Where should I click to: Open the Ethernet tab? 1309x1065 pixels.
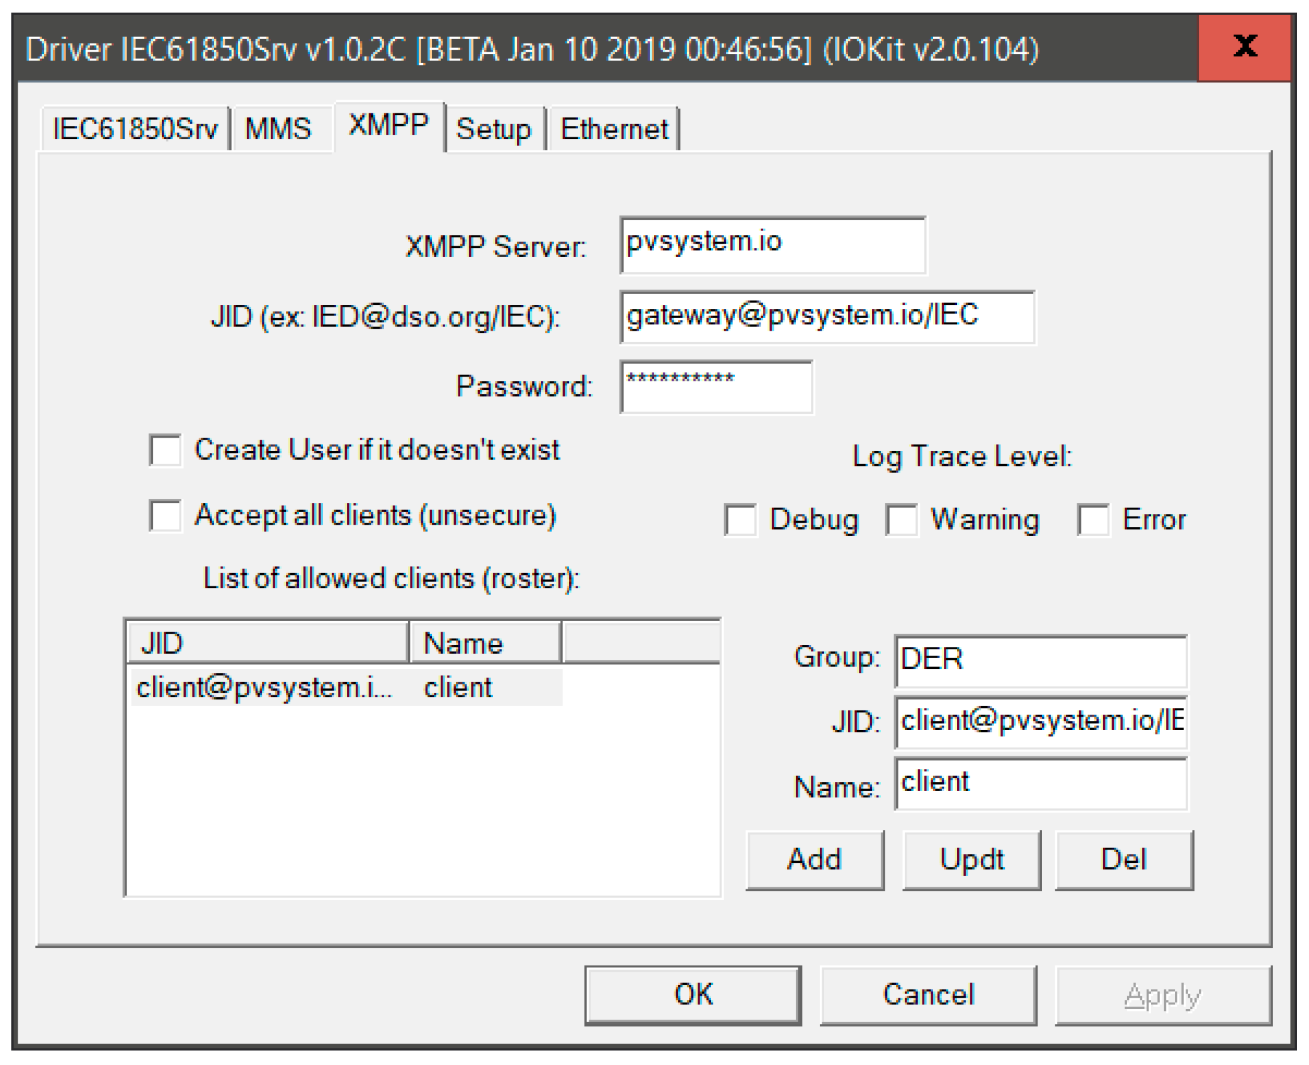pos(614,129)
